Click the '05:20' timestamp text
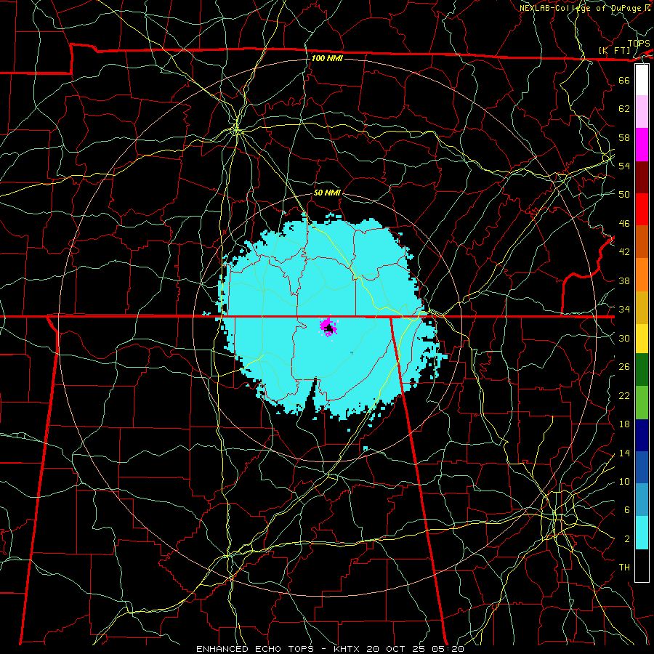654x654 pixels. coord(448,649)
